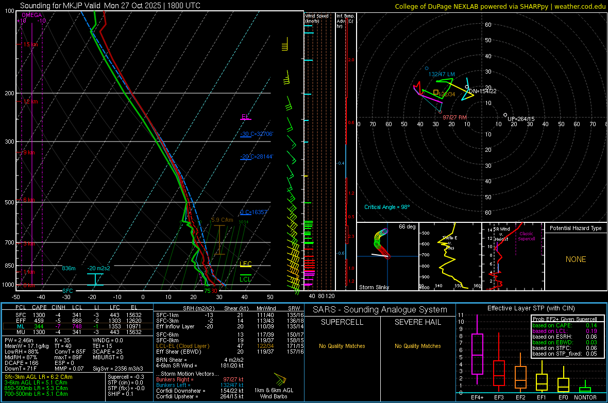Click the 66 deg label in Storm Slinky
608x403 pixels.
click(407, 226)
